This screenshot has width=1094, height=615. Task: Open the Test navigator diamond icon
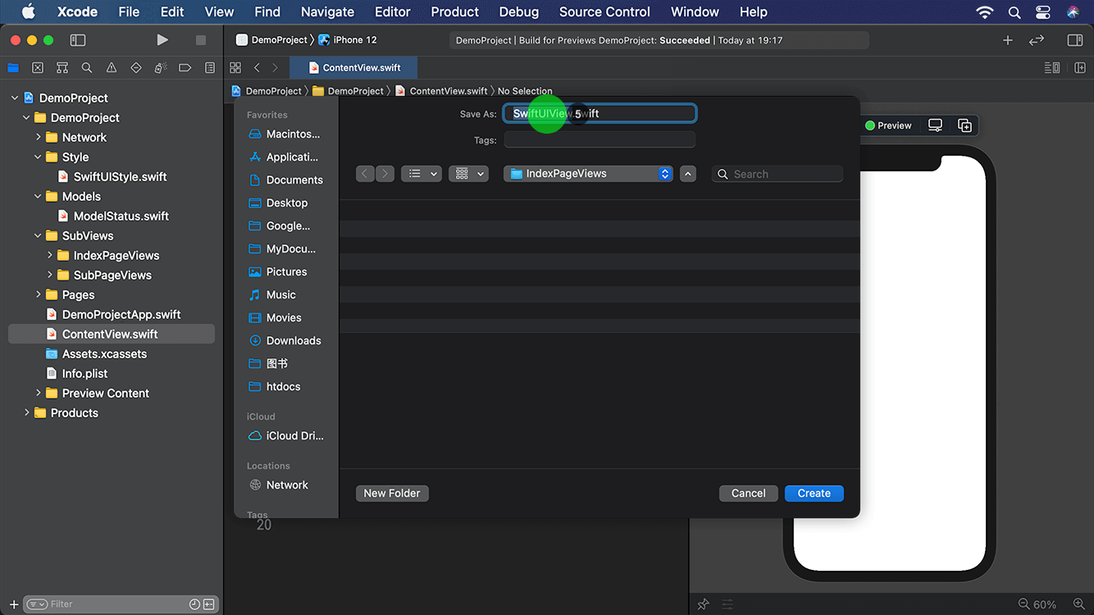136,68
